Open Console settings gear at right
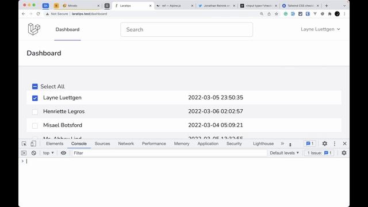368x207 pixels. [x=344, y=153]
